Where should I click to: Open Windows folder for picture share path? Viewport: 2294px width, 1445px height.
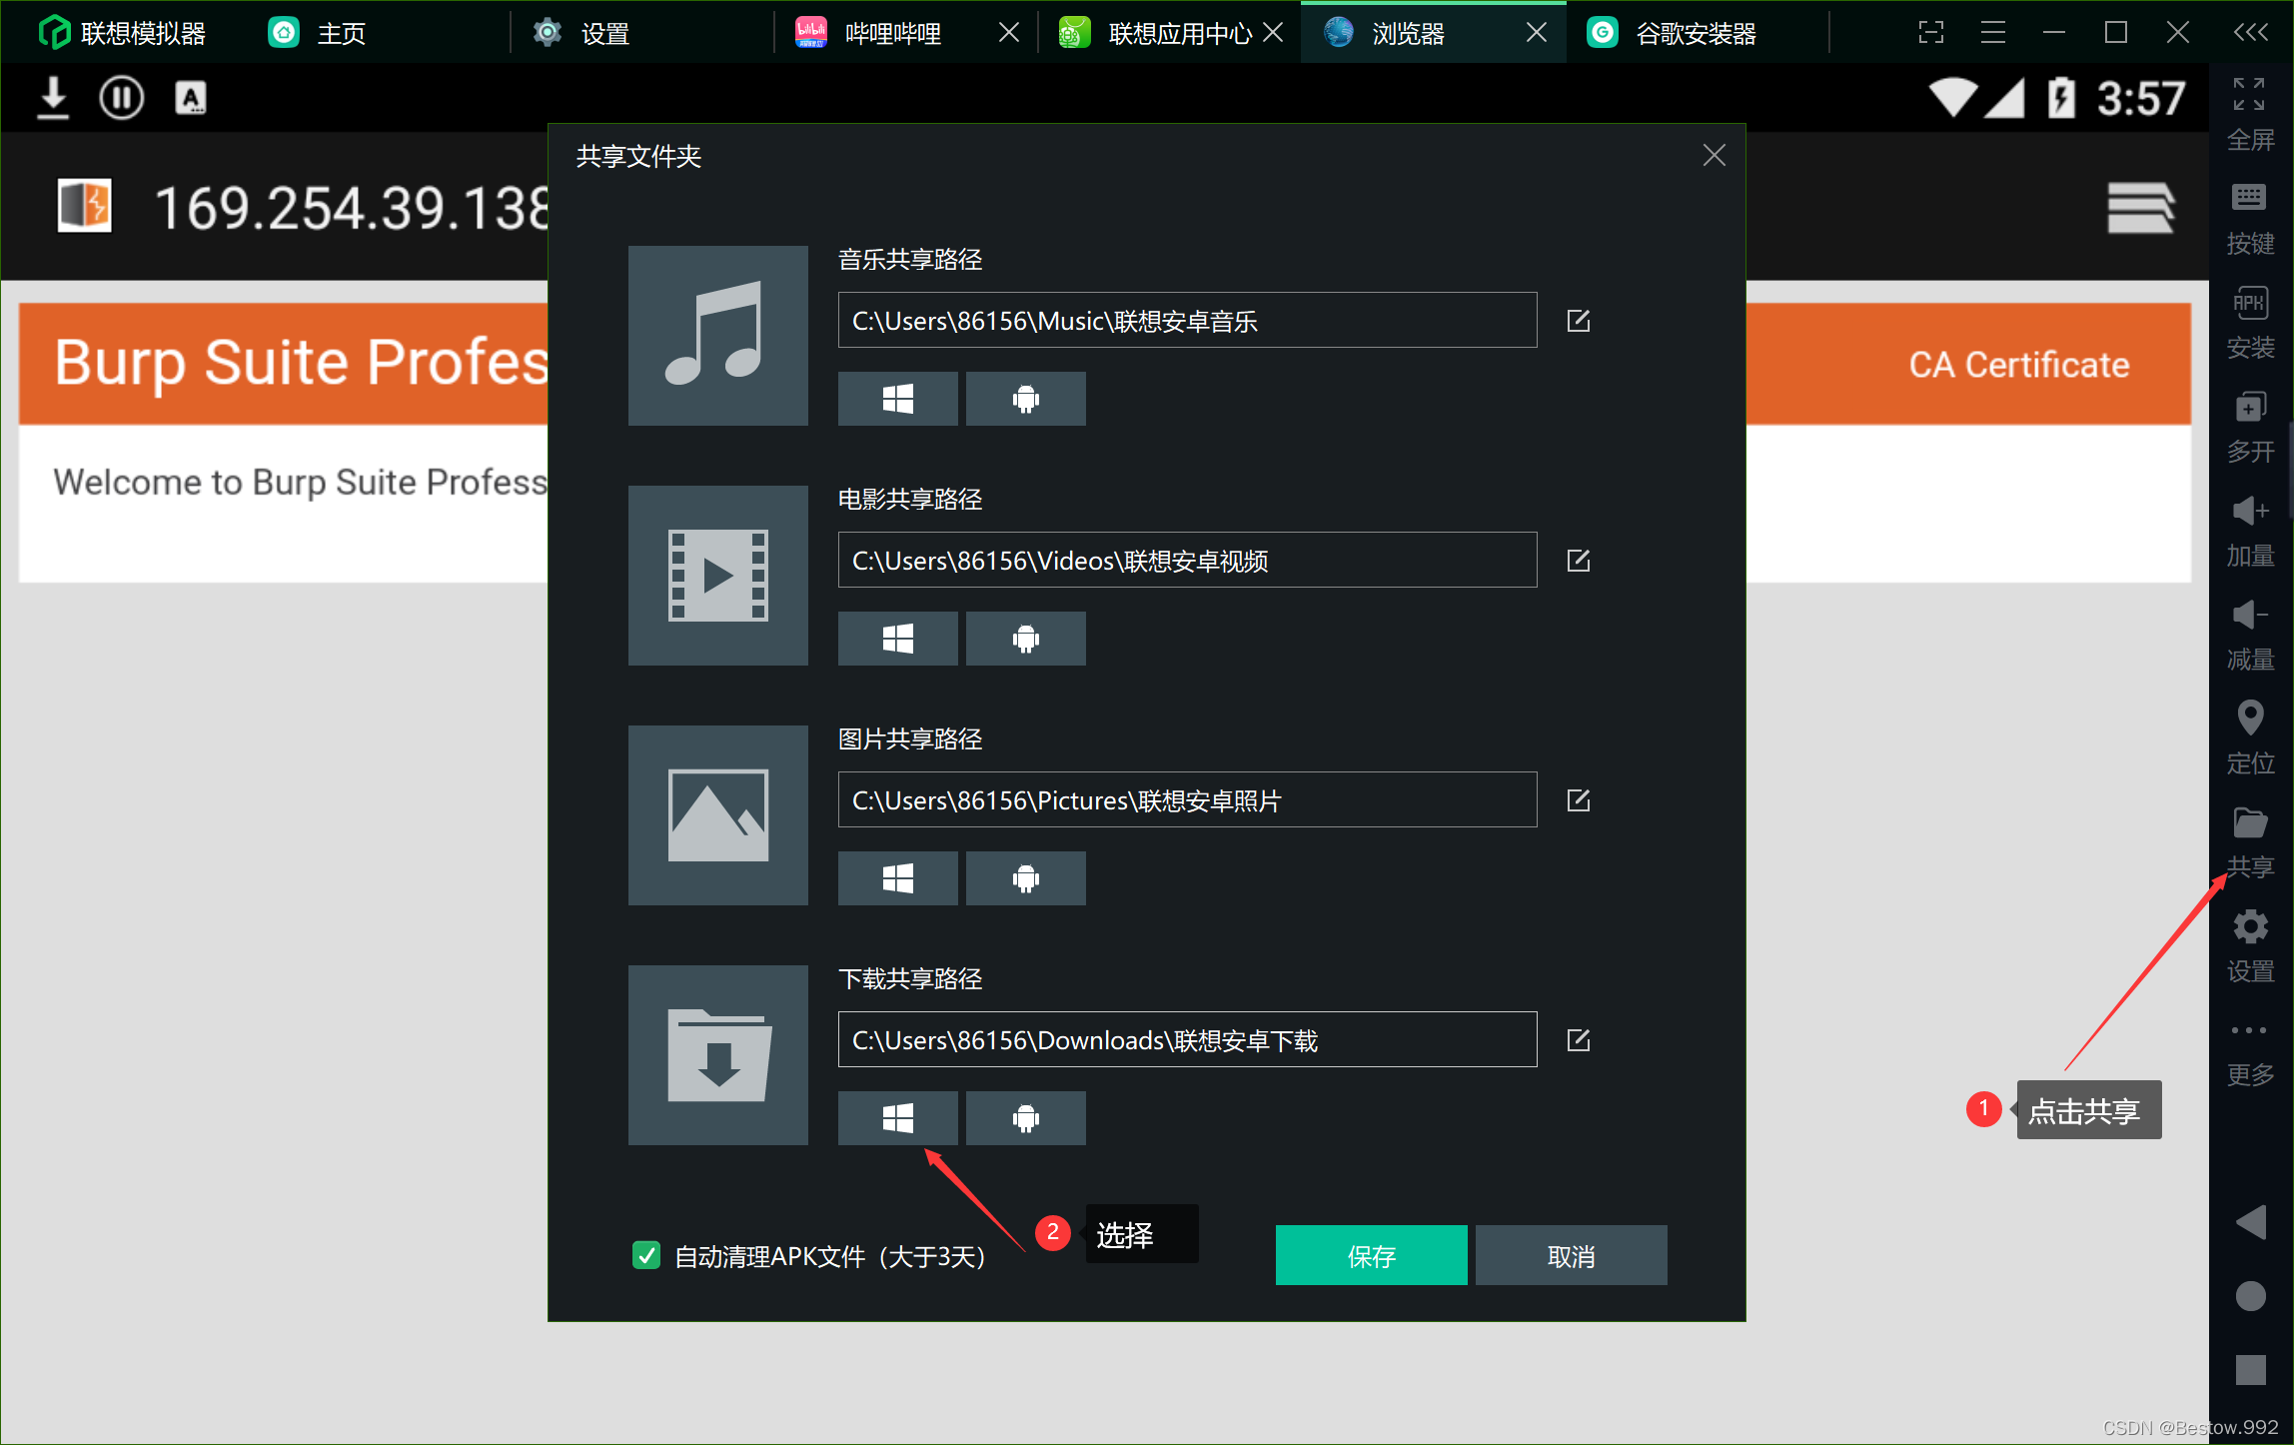pos(897,878)
